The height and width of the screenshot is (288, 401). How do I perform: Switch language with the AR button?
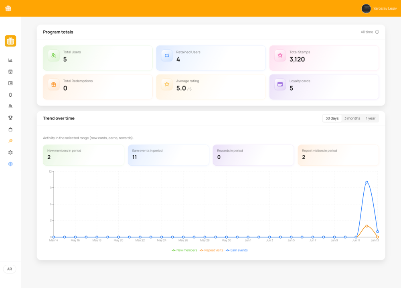10,269
